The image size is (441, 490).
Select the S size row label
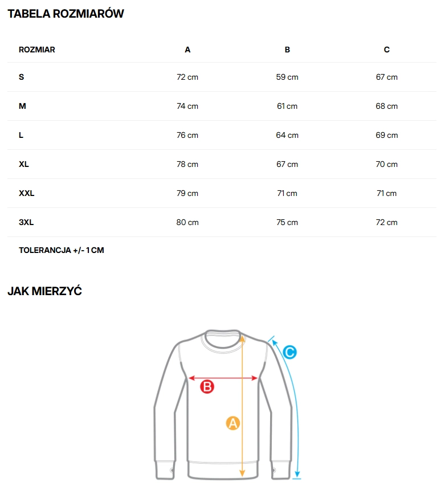pyautogui.click(x=22, y=77)
